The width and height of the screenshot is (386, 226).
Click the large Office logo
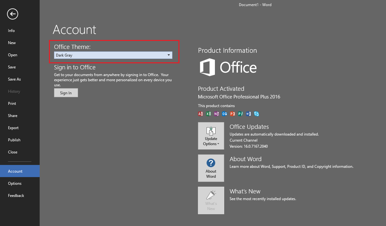[228, 67]
